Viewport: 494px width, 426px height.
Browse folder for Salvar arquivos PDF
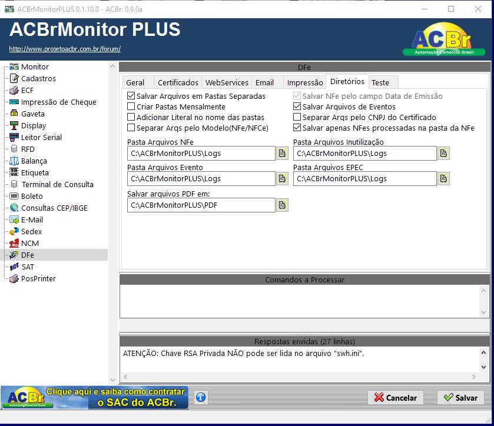pos(282,205)
